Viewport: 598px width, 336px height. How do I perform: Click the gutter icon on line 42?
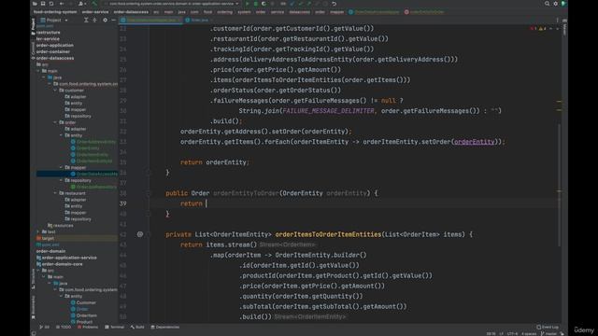coord(140,234)
